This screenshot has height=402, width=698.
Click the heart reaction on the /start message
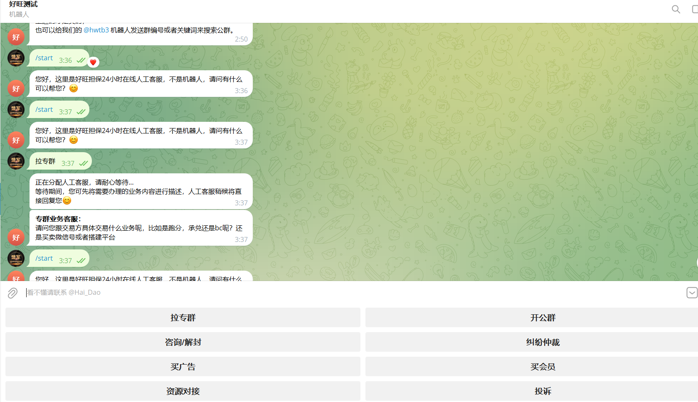[x=93, y=62]
